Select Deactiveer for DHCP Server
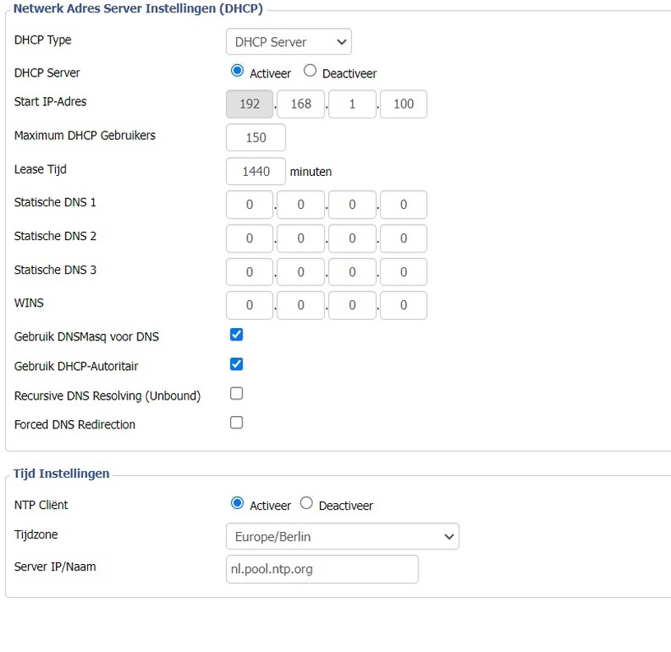671x652 pixels. point(310,71)
